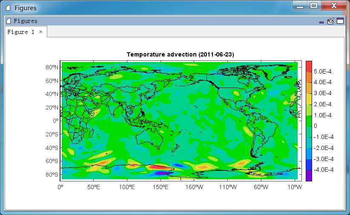Click the 50°E longitude axis label

(x=94, y=187)
